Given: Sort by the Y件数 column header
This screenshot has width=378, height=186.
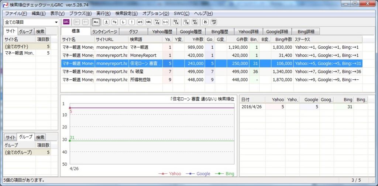Looking at the screenshot, I should [195, 39].
